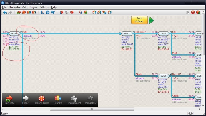Click the small tree structure toolbar icon
This screenshot has height=116, width=206.
pyautogui.click(x=104, y=12)
